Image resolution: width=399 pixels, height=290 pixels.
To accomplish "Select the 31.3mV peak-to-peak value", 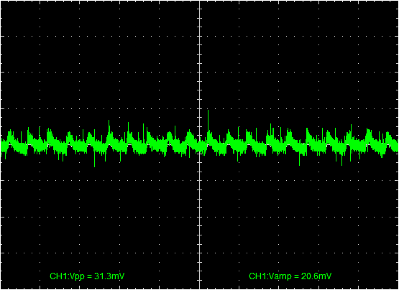I will [109, 276].
